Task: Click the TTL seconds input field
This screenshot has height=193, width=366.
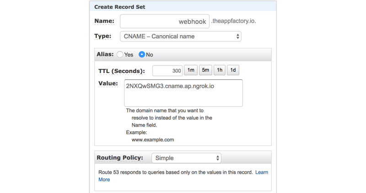Action: pos(167,71)
